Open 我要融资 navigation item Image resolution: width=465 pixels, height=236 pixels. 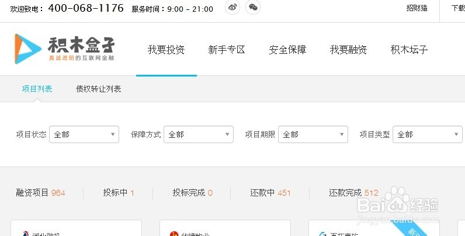[x=348, y=50]
